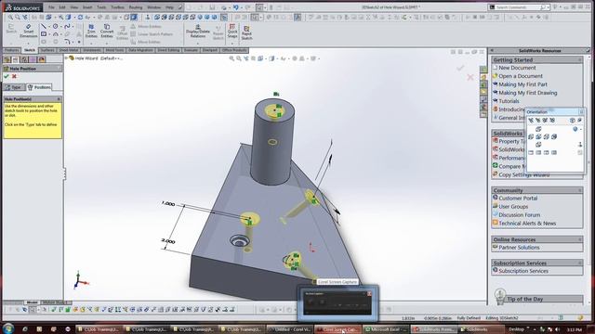
Task: Switch to Microsoft Excel in the taskbar
Action: (386, 329)
